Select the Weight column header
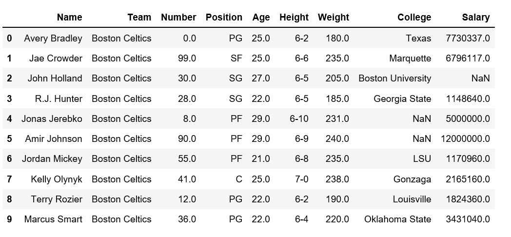The height and width of the screenshot is (237, 511). pos(334,17)
